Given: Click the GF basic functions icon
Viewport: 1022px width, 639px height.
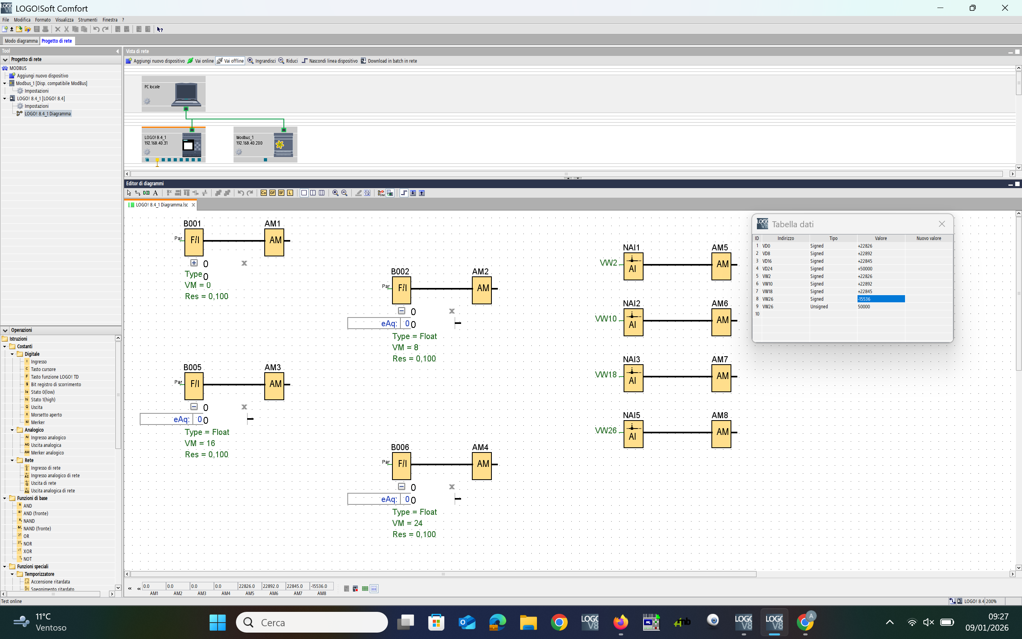Looking at the screenshot, I should [x=272, y=193].
